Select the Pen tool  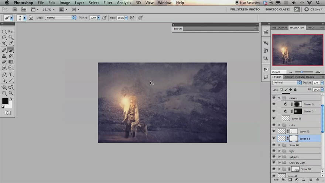(x=4, y=75)
